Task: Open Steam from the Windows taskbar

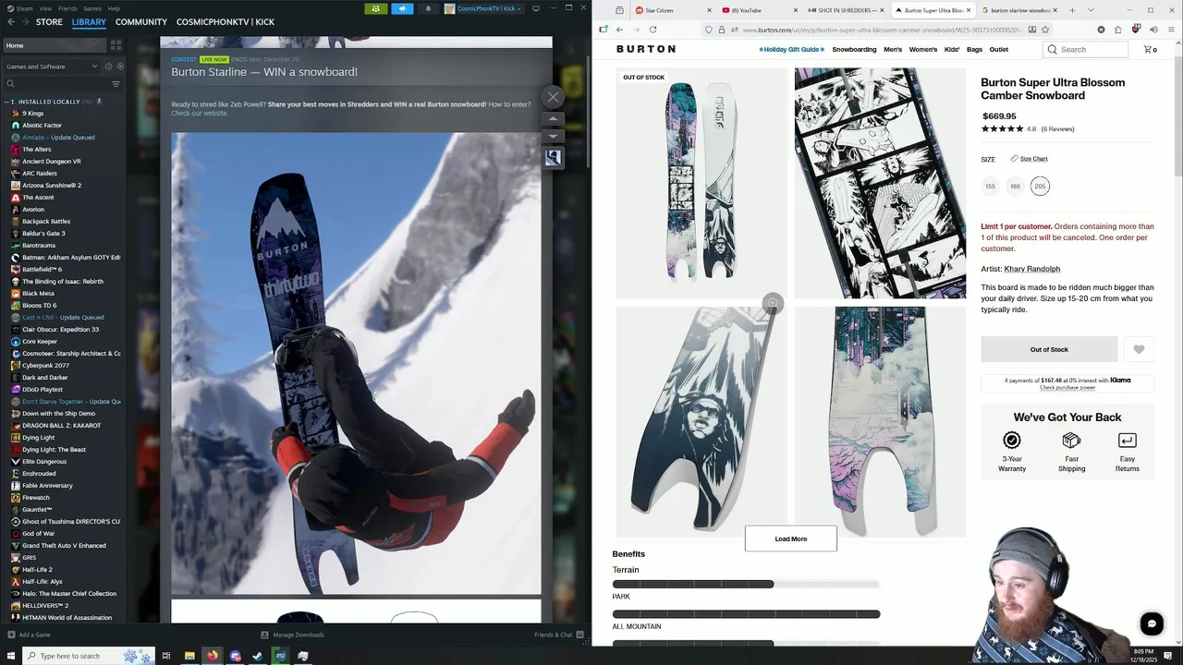Action: (x=258, y=656)
